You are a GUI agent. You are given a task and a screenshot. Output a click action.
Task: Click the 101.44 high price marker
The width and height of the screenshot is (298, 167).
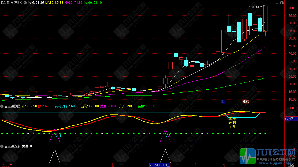coord(254,7)
